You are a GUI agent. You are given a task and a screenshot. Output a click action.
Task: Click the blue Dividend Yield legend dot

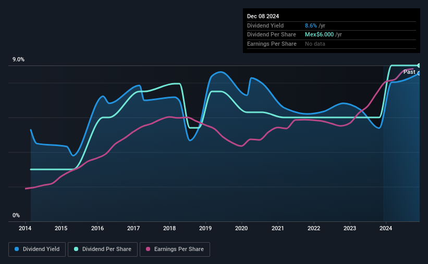[x=17, y=249]
